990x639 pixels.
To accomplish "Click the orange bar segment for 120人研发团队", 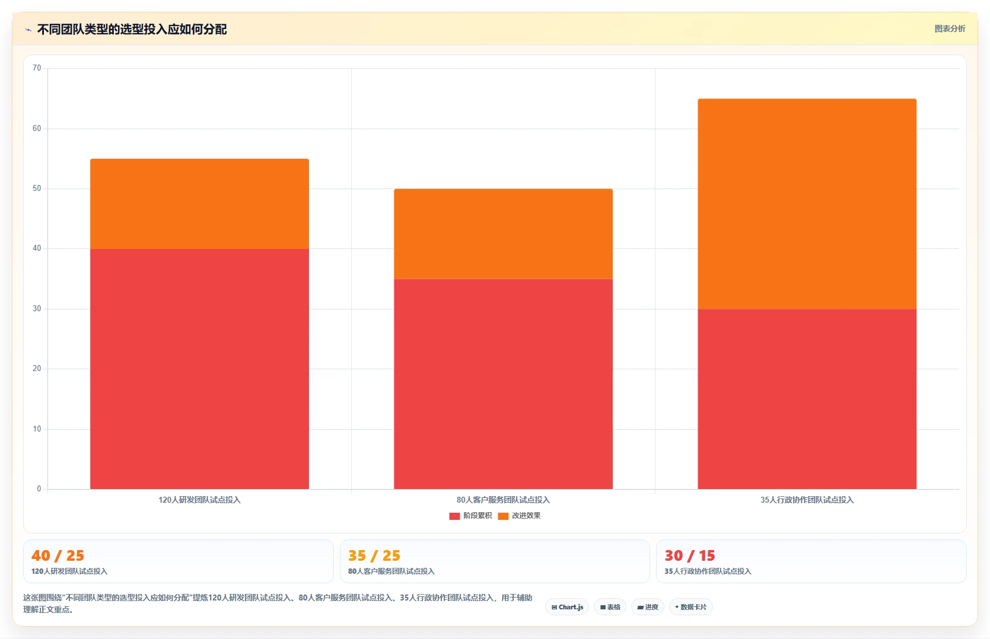I will [x=199, y=204].
